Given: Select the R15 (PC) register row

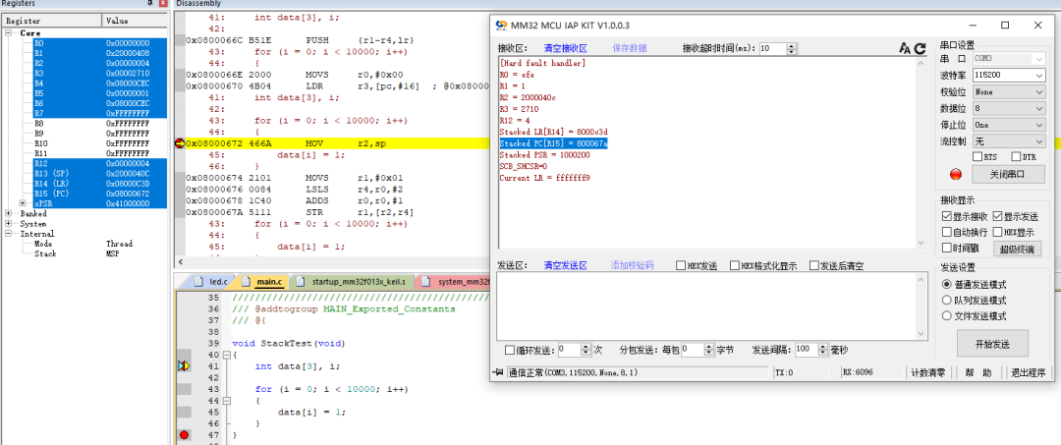Looking at the screenshot, I should point(99,194).
